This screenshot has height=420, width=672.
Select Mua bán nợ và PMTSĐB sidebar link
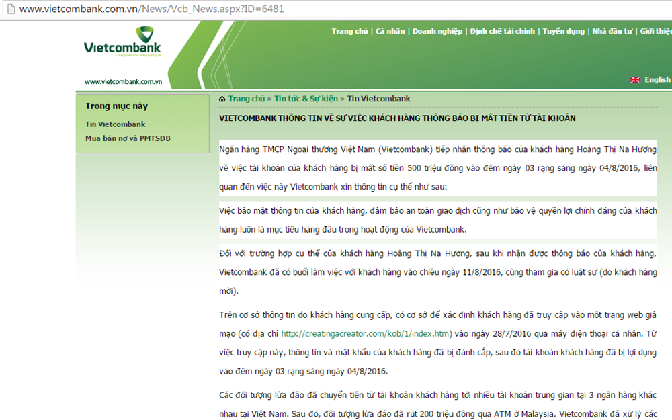tap(128, 138)
